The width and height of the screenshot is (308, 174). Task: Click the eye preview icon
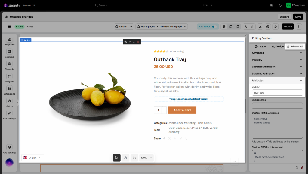click(x=276, y=27)
